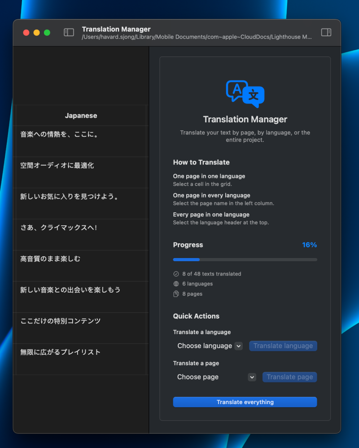Select the 無限に広がるプレイリスト cell
Viewport: 359px width, 448px height.
(81, 359)
